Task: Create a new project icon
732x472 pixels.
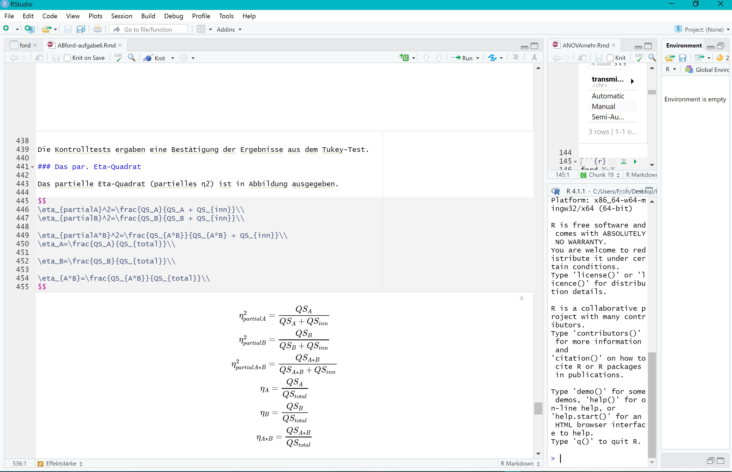Action: click(30, 29)
